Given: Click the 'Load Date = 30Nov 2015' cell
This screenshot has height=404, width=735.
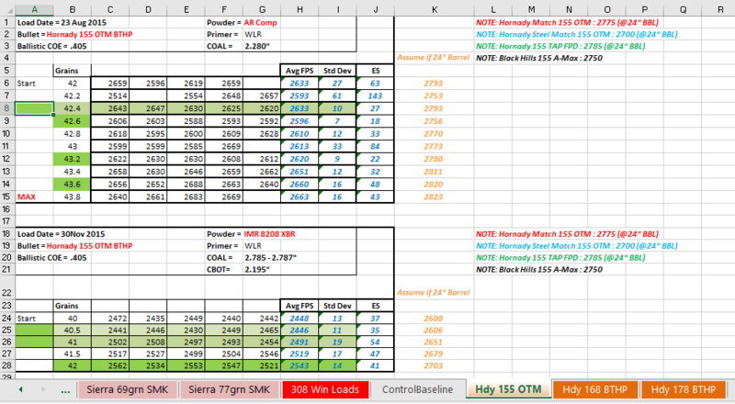Looking at the screenshot, I should click(x=61, y=234).
